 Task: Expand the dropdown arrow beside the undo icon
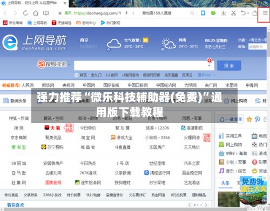(x=248, y=13)
